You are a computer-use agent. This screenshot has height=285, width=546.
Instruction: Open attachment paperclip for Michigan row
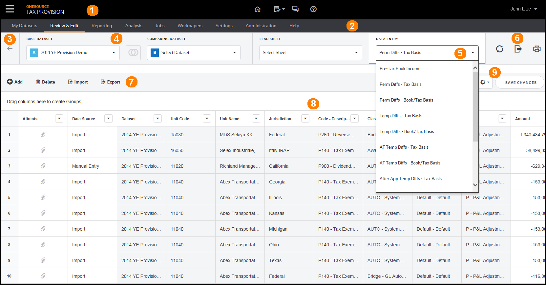pyautogui.click(x=43, y=229)
